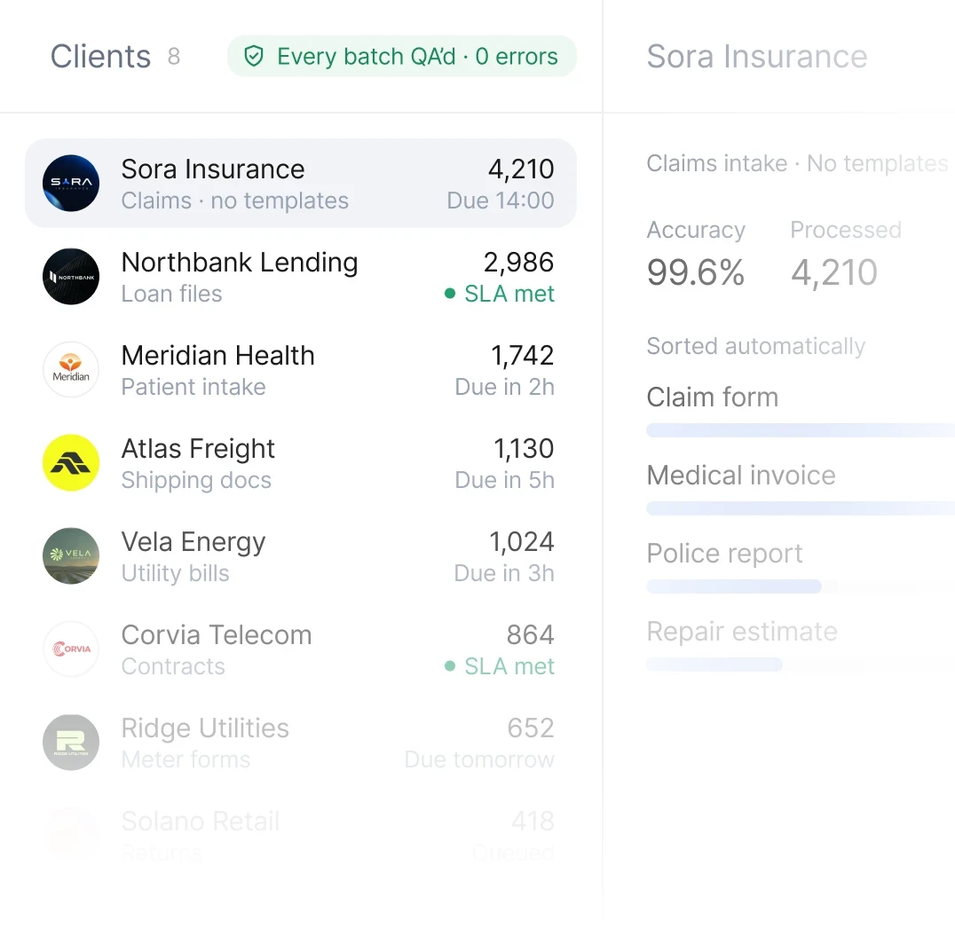Click the Medical invoice category label
Viewport: 955px width, 944px height.
[x=740, y=475]
